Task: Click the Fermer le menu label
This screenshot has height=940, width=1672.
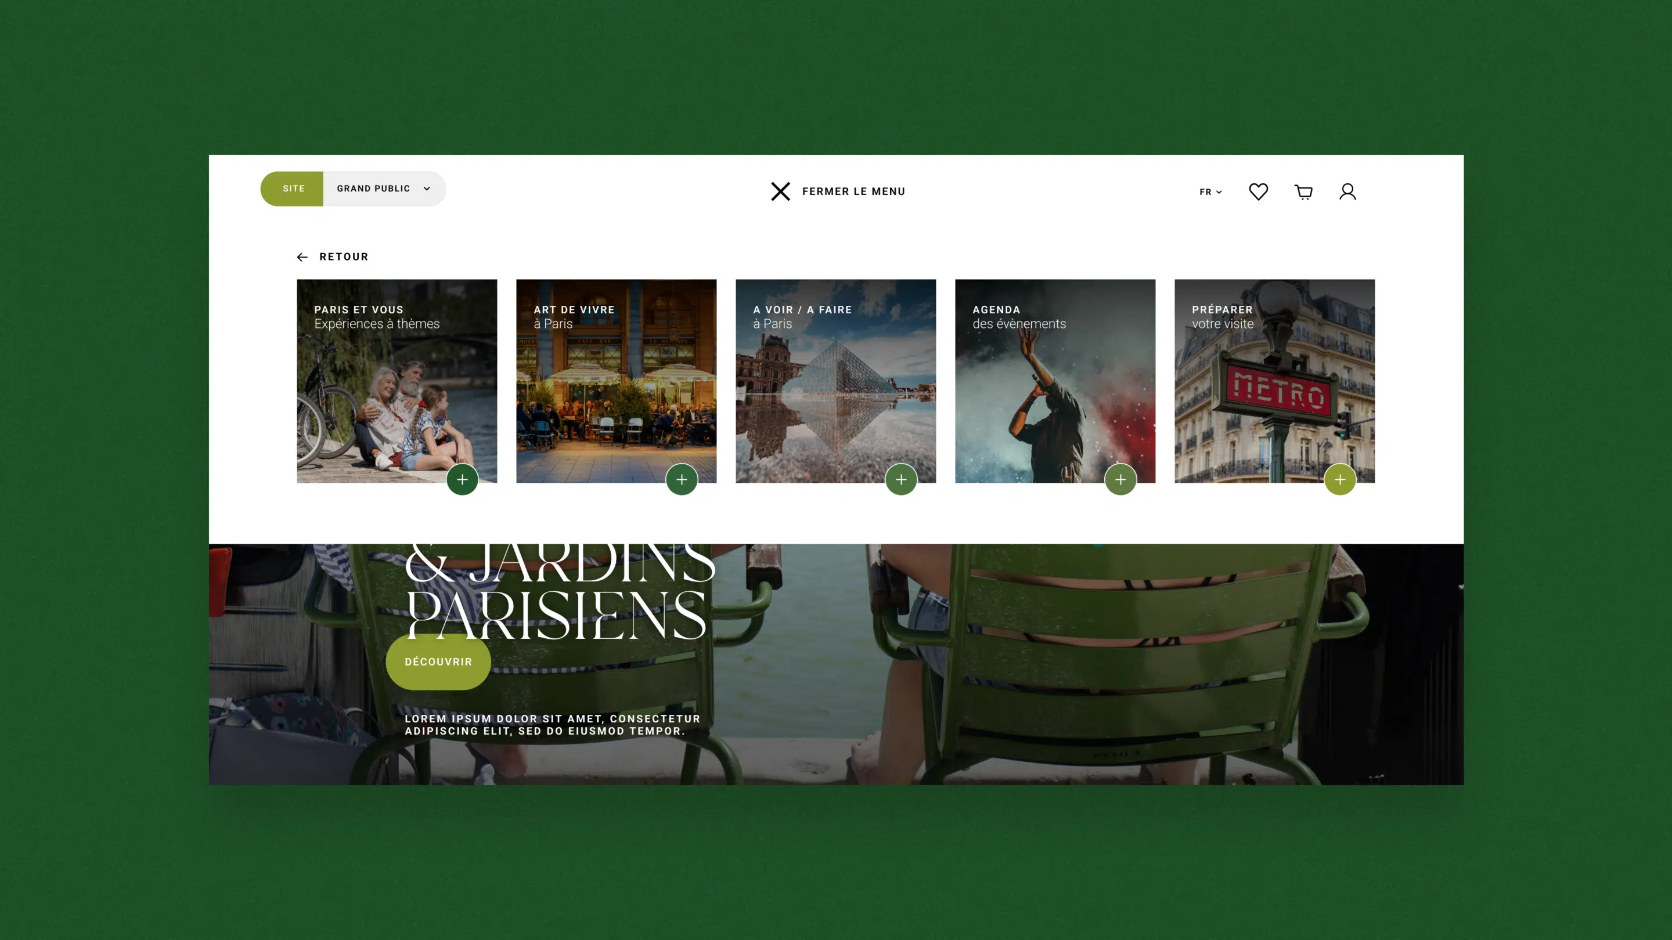Action: click(853, 191)
